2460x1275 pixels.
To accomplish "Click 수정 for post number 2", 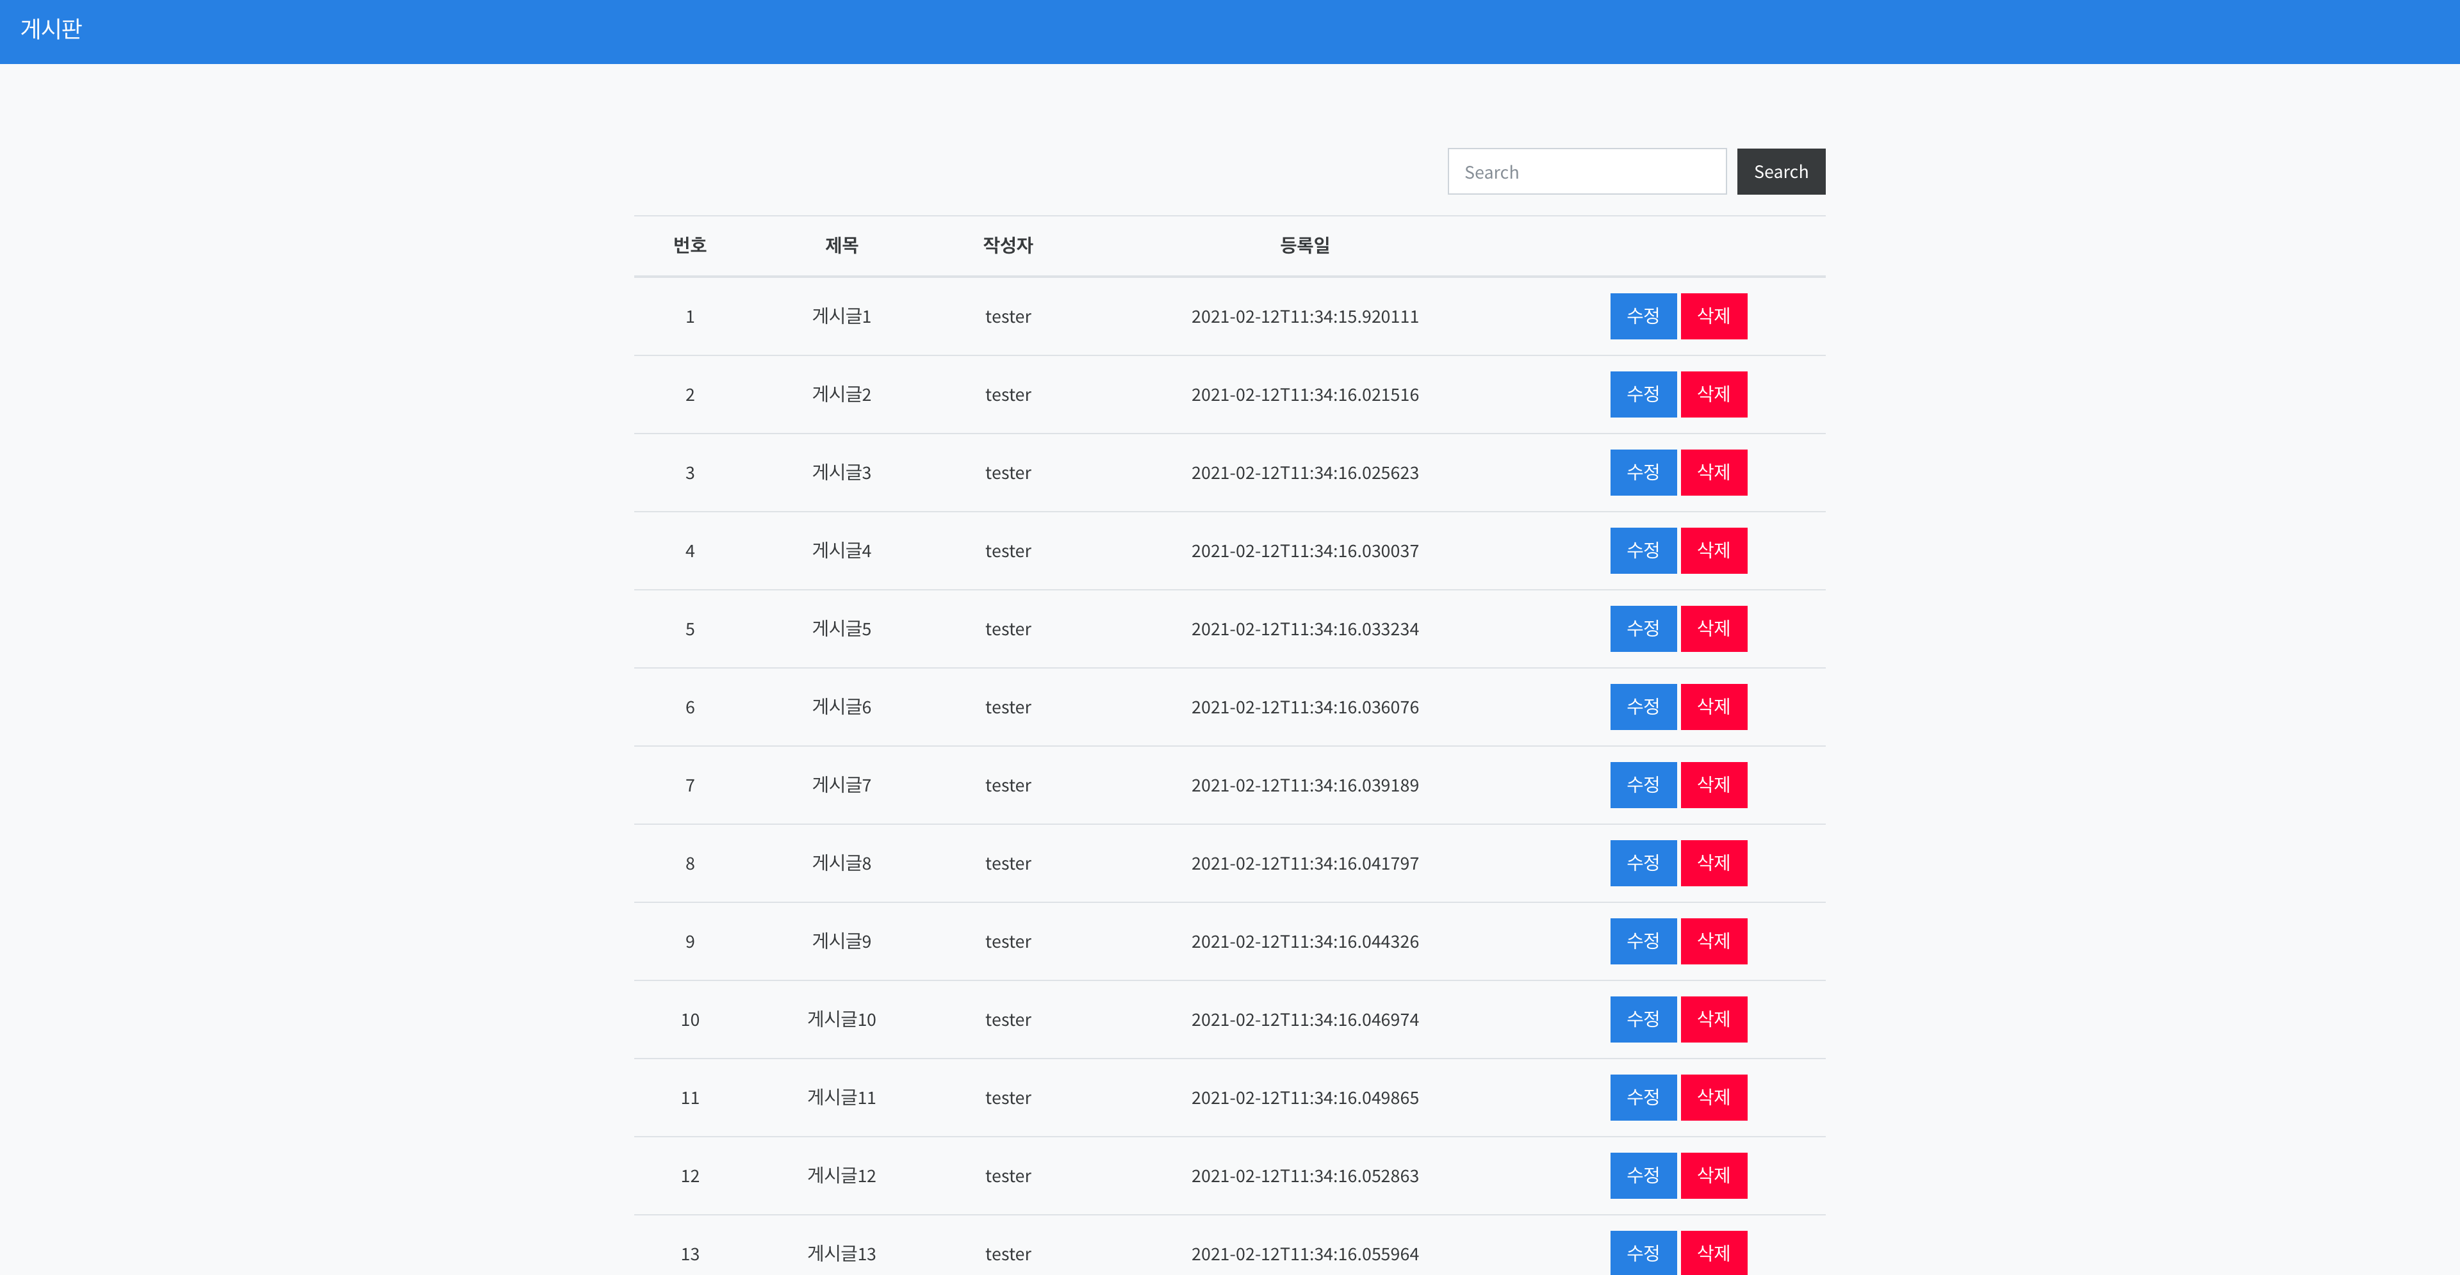I will click(1643, 394).
